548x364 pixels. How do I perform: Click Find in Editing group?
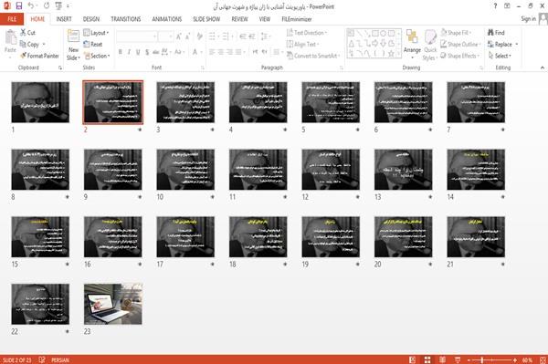click(x=496, y=33)
